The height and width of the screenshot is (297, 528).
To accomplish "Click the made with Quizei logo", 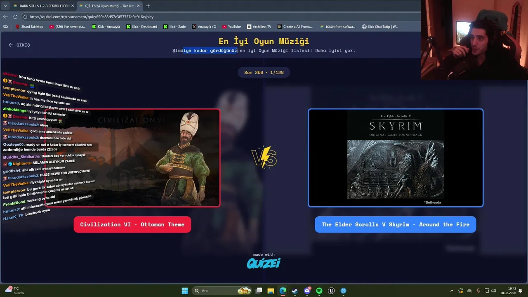I will 264,261.
